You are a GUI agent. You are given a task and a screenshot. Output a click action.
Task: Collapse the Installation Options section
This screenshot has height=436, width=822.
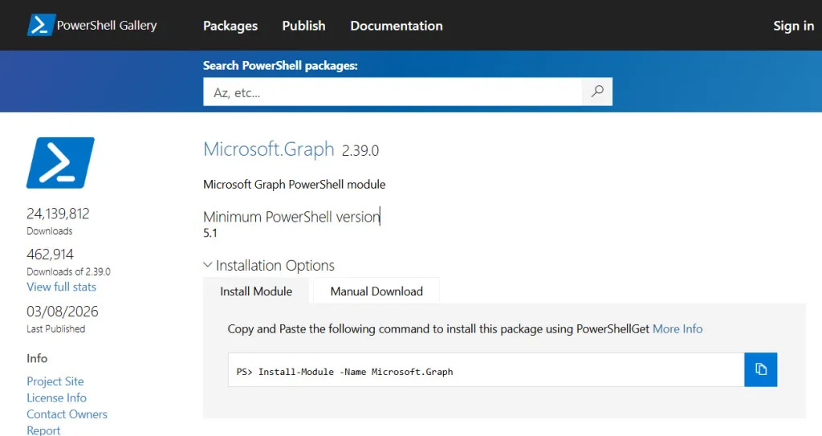pyautogui.click(x=268, y=266)
